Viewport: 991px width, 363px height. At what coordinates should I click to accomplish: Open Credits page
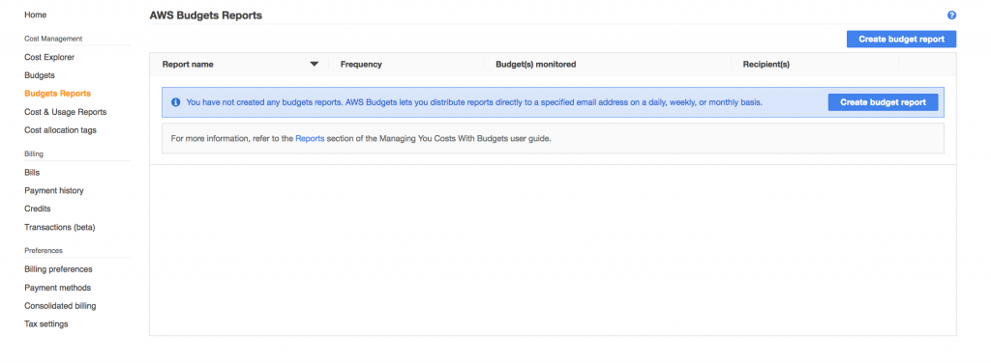(x=38, y=209)
